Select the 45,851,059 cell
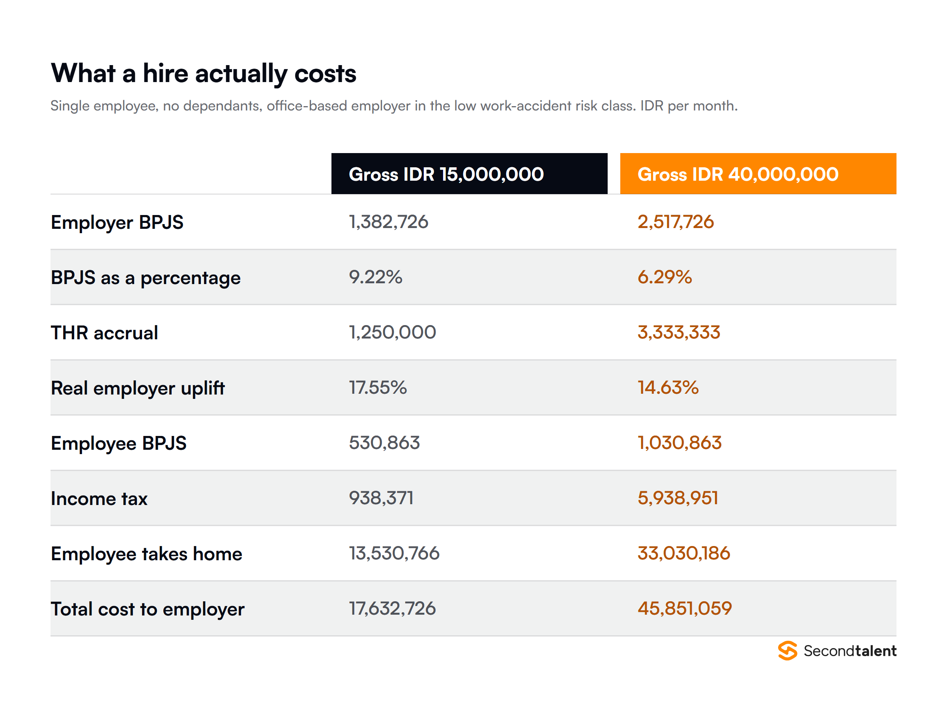The width and height of the screenshot is (947, 707). (x=685, y=608)
